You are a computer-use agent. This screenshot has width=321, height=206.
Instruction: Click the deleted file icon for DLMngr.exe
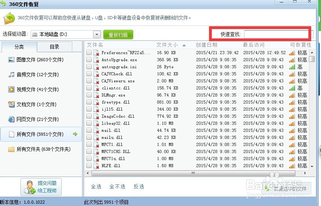(96, 95)
